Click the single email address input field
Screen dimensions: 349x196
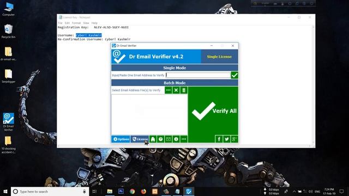click(198, 75)
